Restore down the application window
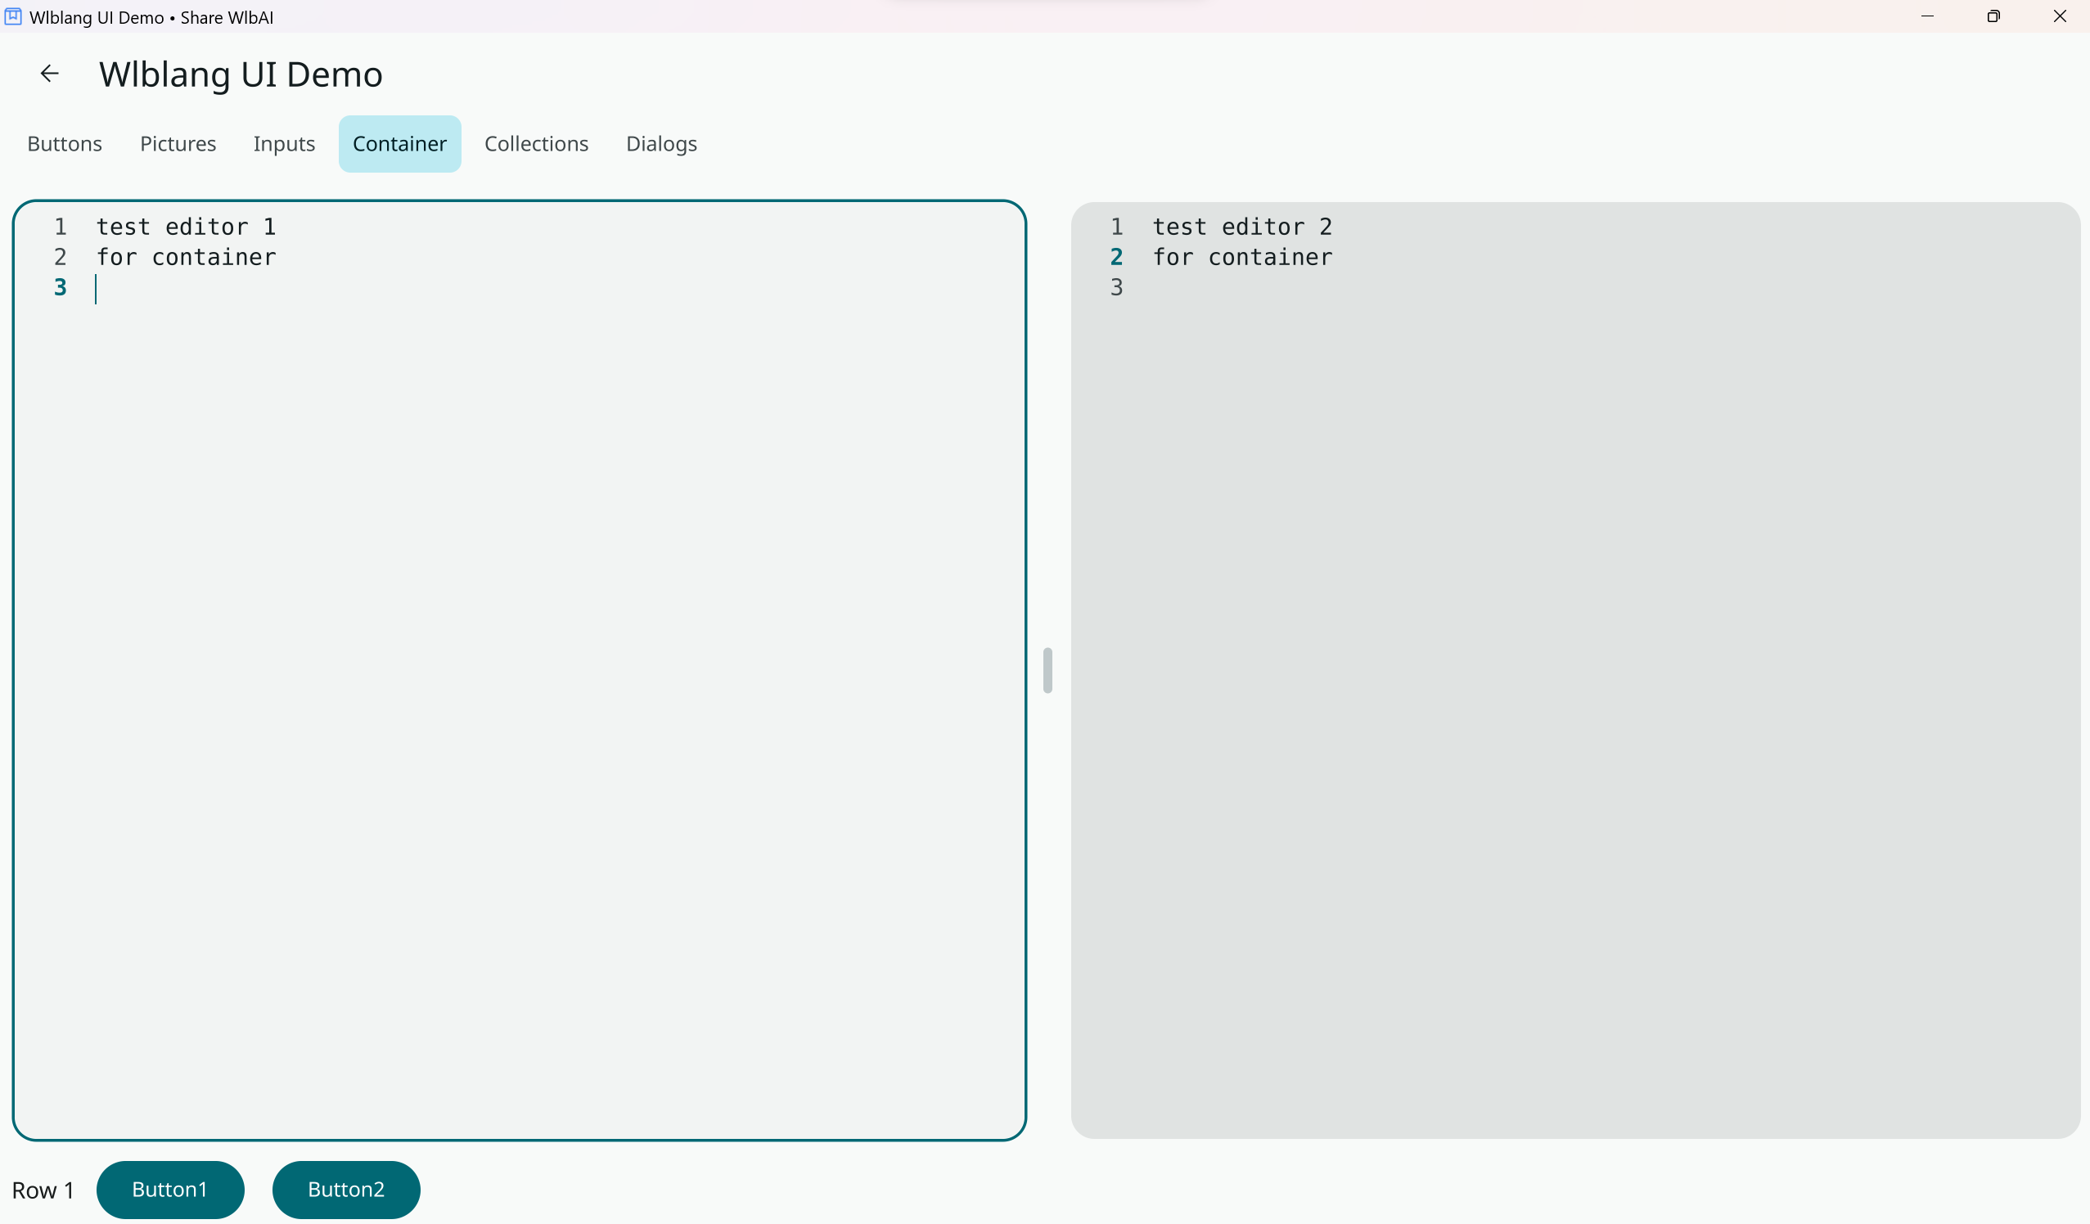Viewport: 2090px width, 1224px height. (1993, 16)
